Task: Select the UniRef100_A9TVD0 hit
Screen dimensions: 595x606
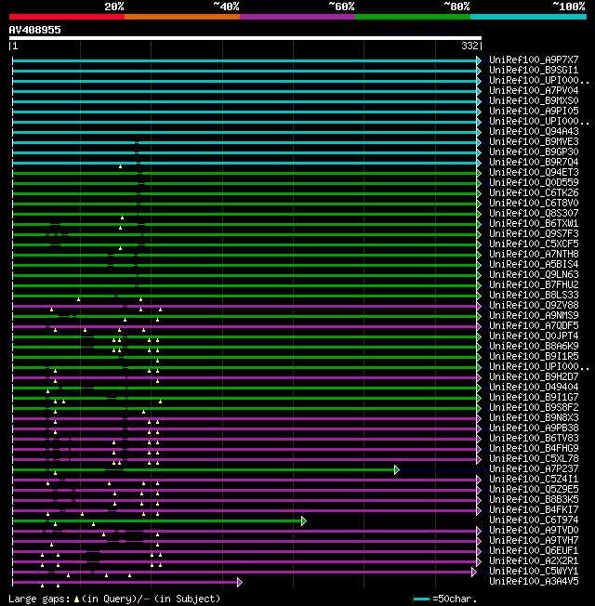Action: point(534,530)
